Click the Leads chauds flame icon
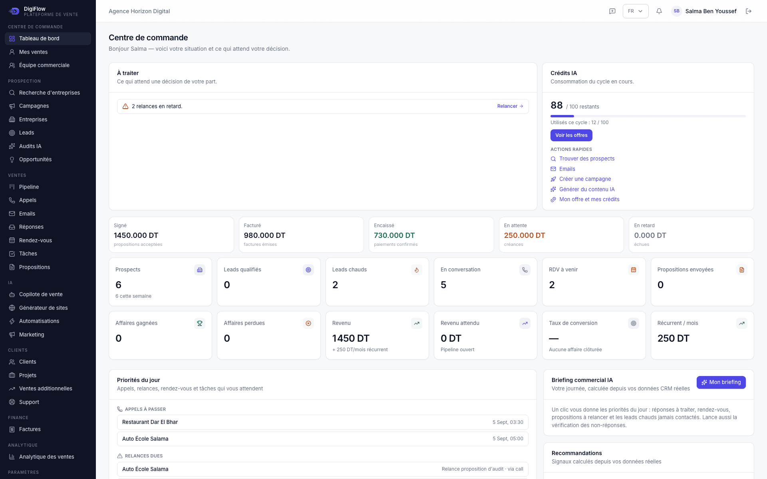The height and width of the screenshot is (479, 767). coord(417,270)
